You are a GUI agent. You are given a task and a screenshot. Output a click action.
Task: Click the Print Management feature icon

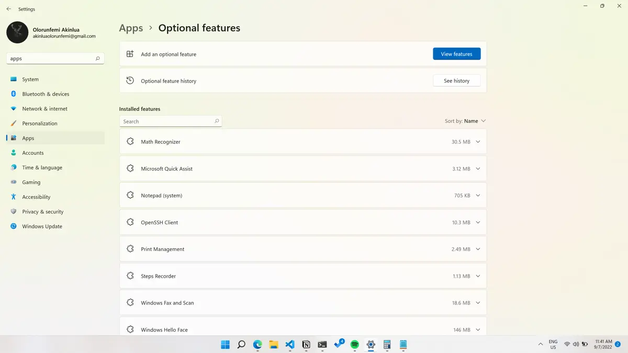[x=130, y=249]
